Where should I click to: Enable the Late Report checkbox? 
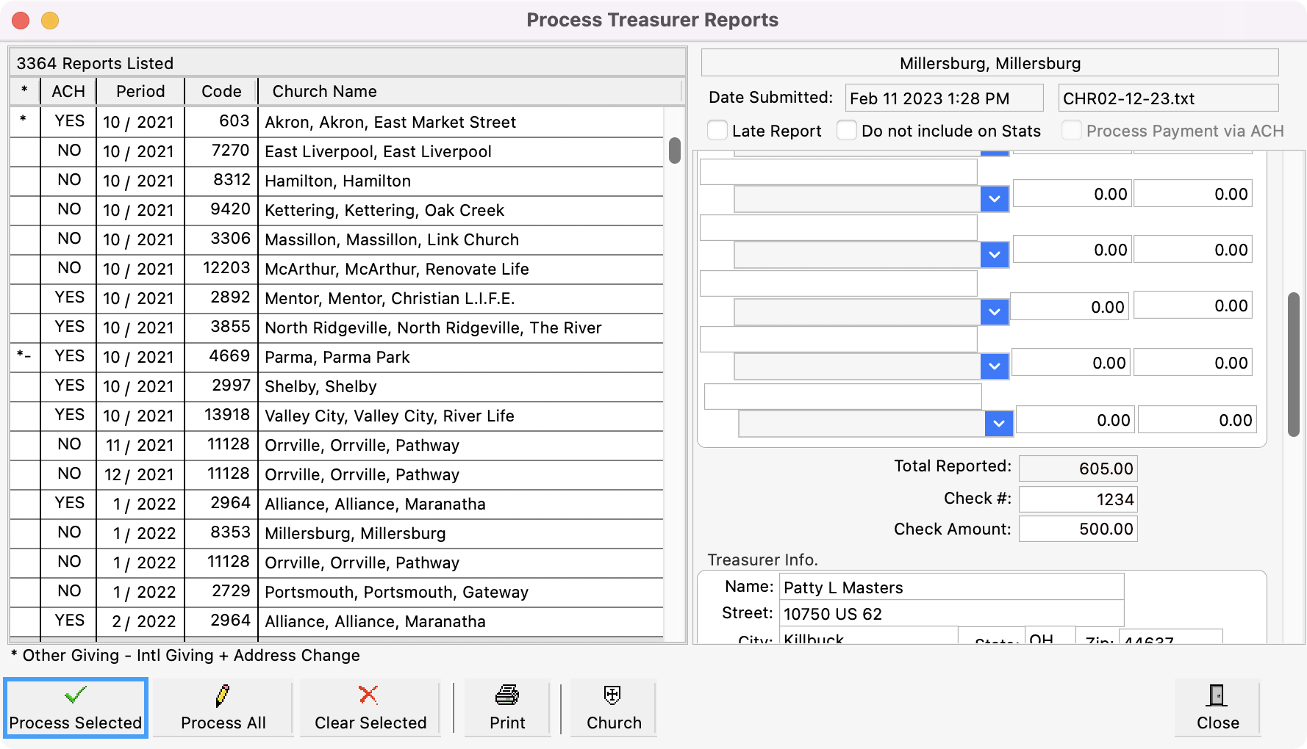717,129
